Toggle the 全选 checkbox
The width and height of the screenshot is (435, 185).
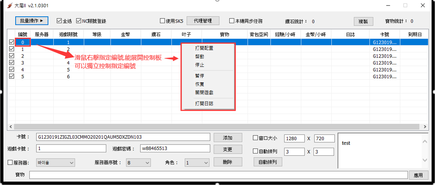coord(59,21)
